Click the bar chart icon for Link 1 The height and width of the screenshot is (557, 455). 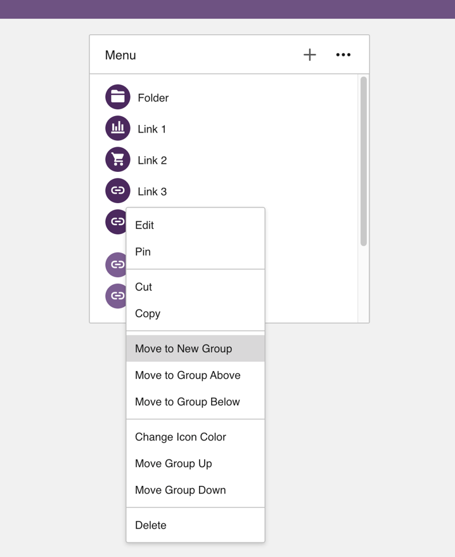(118, 128)
